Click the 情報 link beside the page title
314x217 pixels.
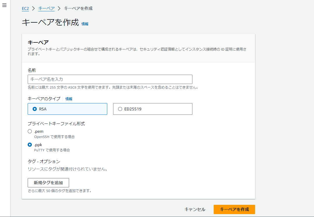pyautogui.click(x=85, y=24)
